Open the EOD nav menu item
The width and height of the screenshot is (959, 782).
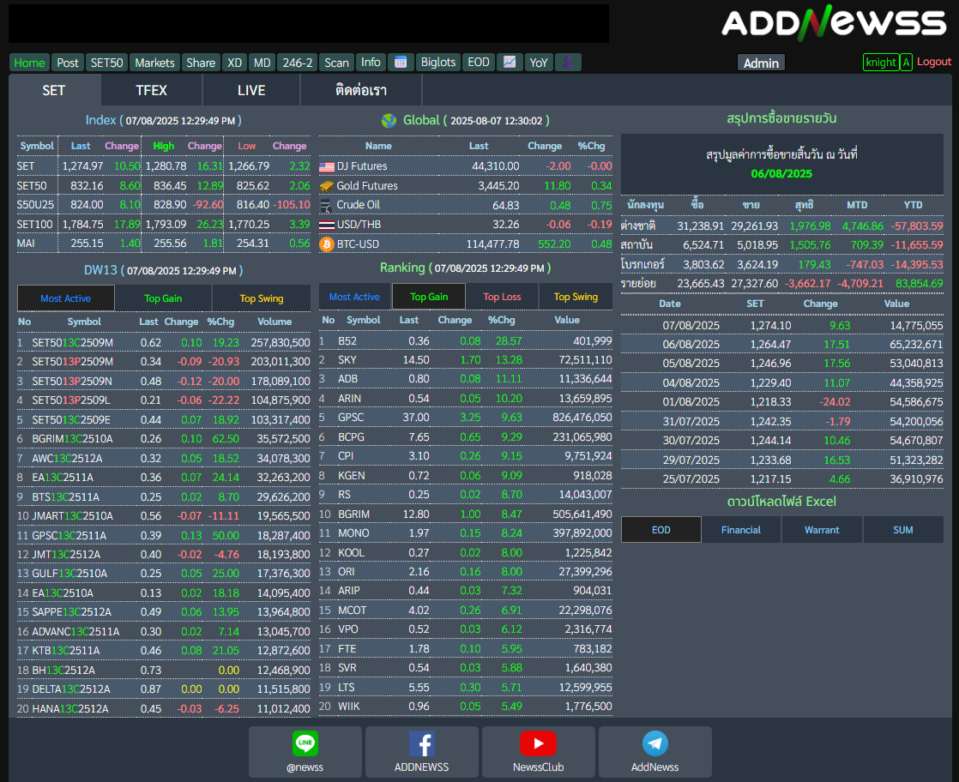click(479, 63)
